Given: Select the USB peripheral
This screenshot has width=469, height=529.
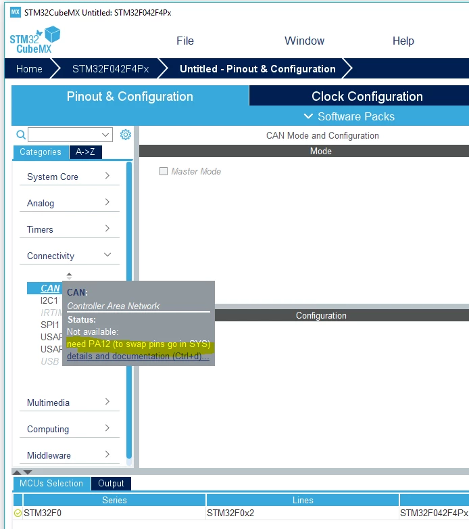Looking at the screenshot, I should pos(50,361).
